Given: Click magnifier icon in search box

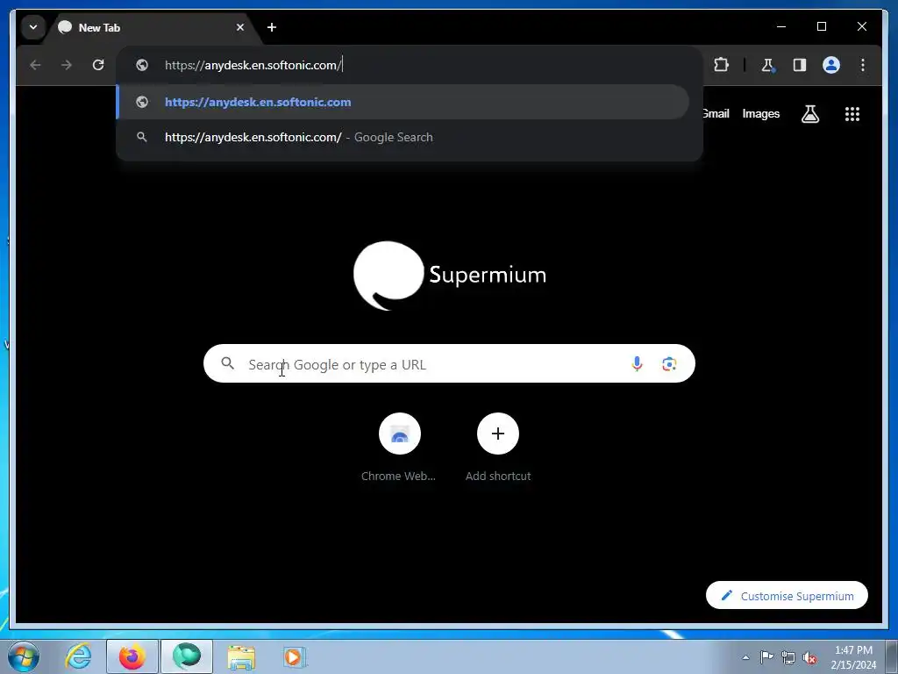Looking at the screenshot, I should [228, 363].
